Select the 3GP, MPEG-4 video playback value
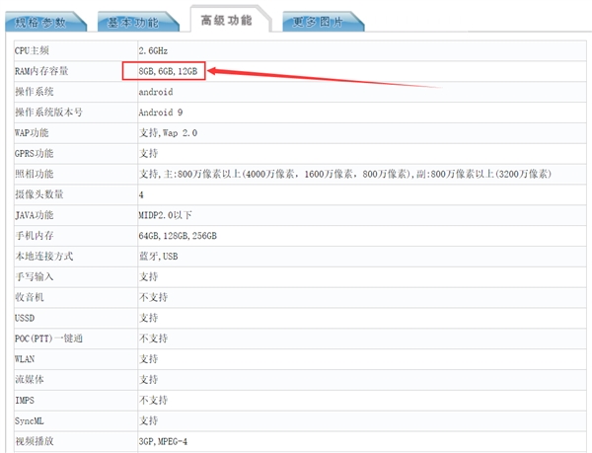 [x=164, y=440]
